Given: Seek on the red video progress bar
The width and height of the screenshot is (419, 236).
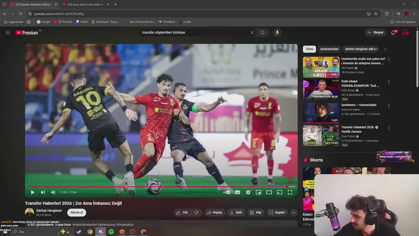Looking at the screenshot, I should tap(161, 187).
